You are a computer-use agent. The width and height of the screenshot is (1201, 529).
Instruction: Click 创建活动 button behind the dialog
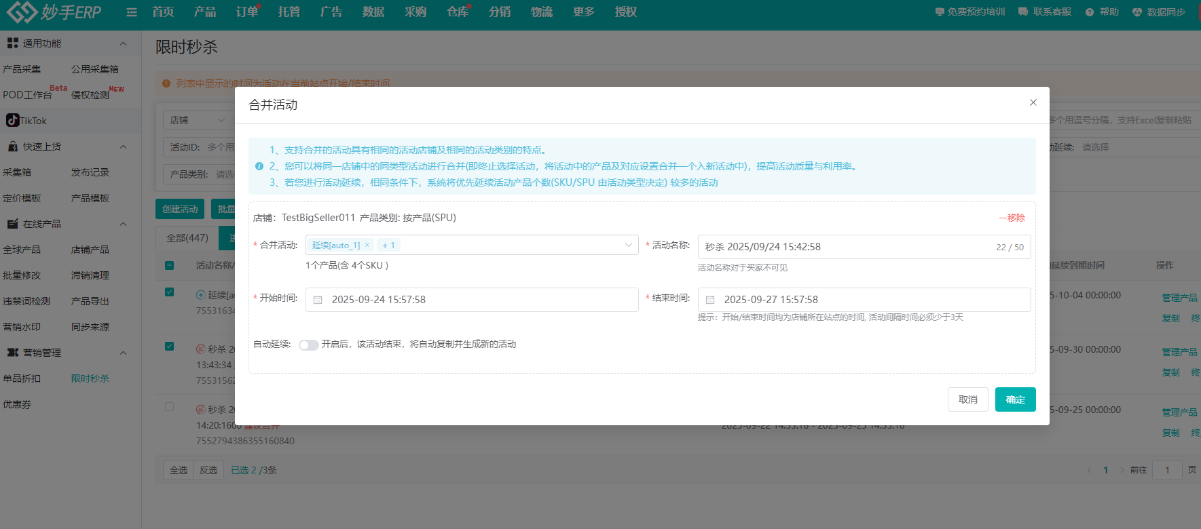point(180,209)
